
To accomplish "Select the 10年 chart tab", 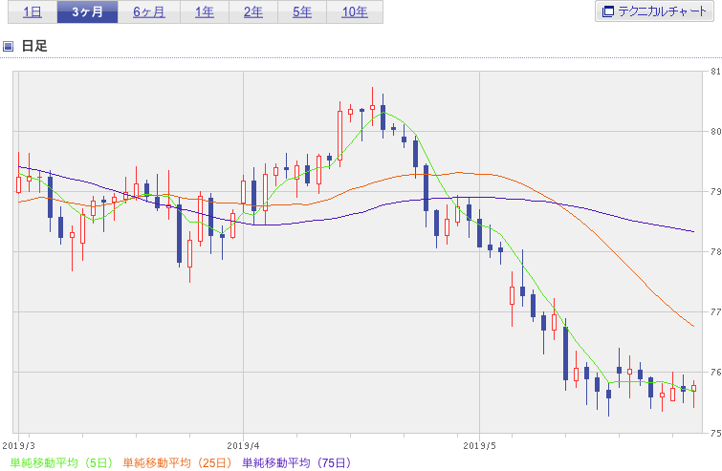I will tap(355, 11).
